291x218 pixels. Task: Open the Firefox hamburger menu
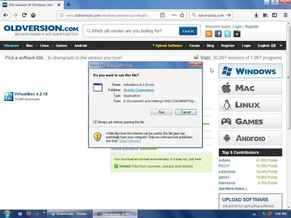point(285,15)
